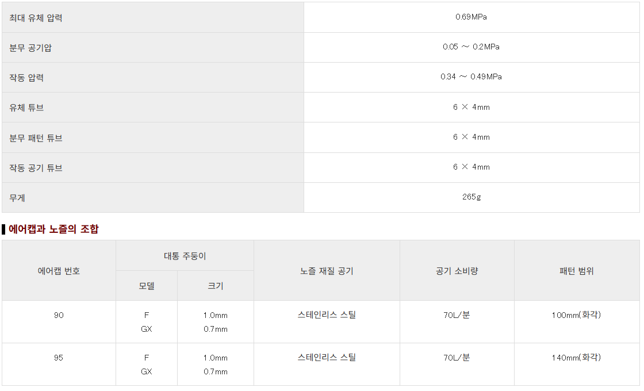
Task: Click the 대통 주둥이 column header
Action: click(x=185, y=256)
